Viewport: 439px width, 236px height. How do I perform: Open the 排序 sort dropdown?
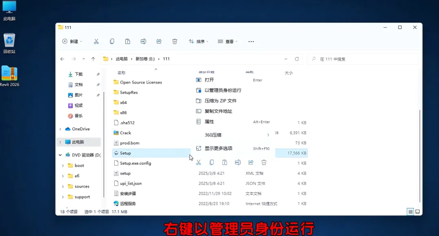pos(198,41)
